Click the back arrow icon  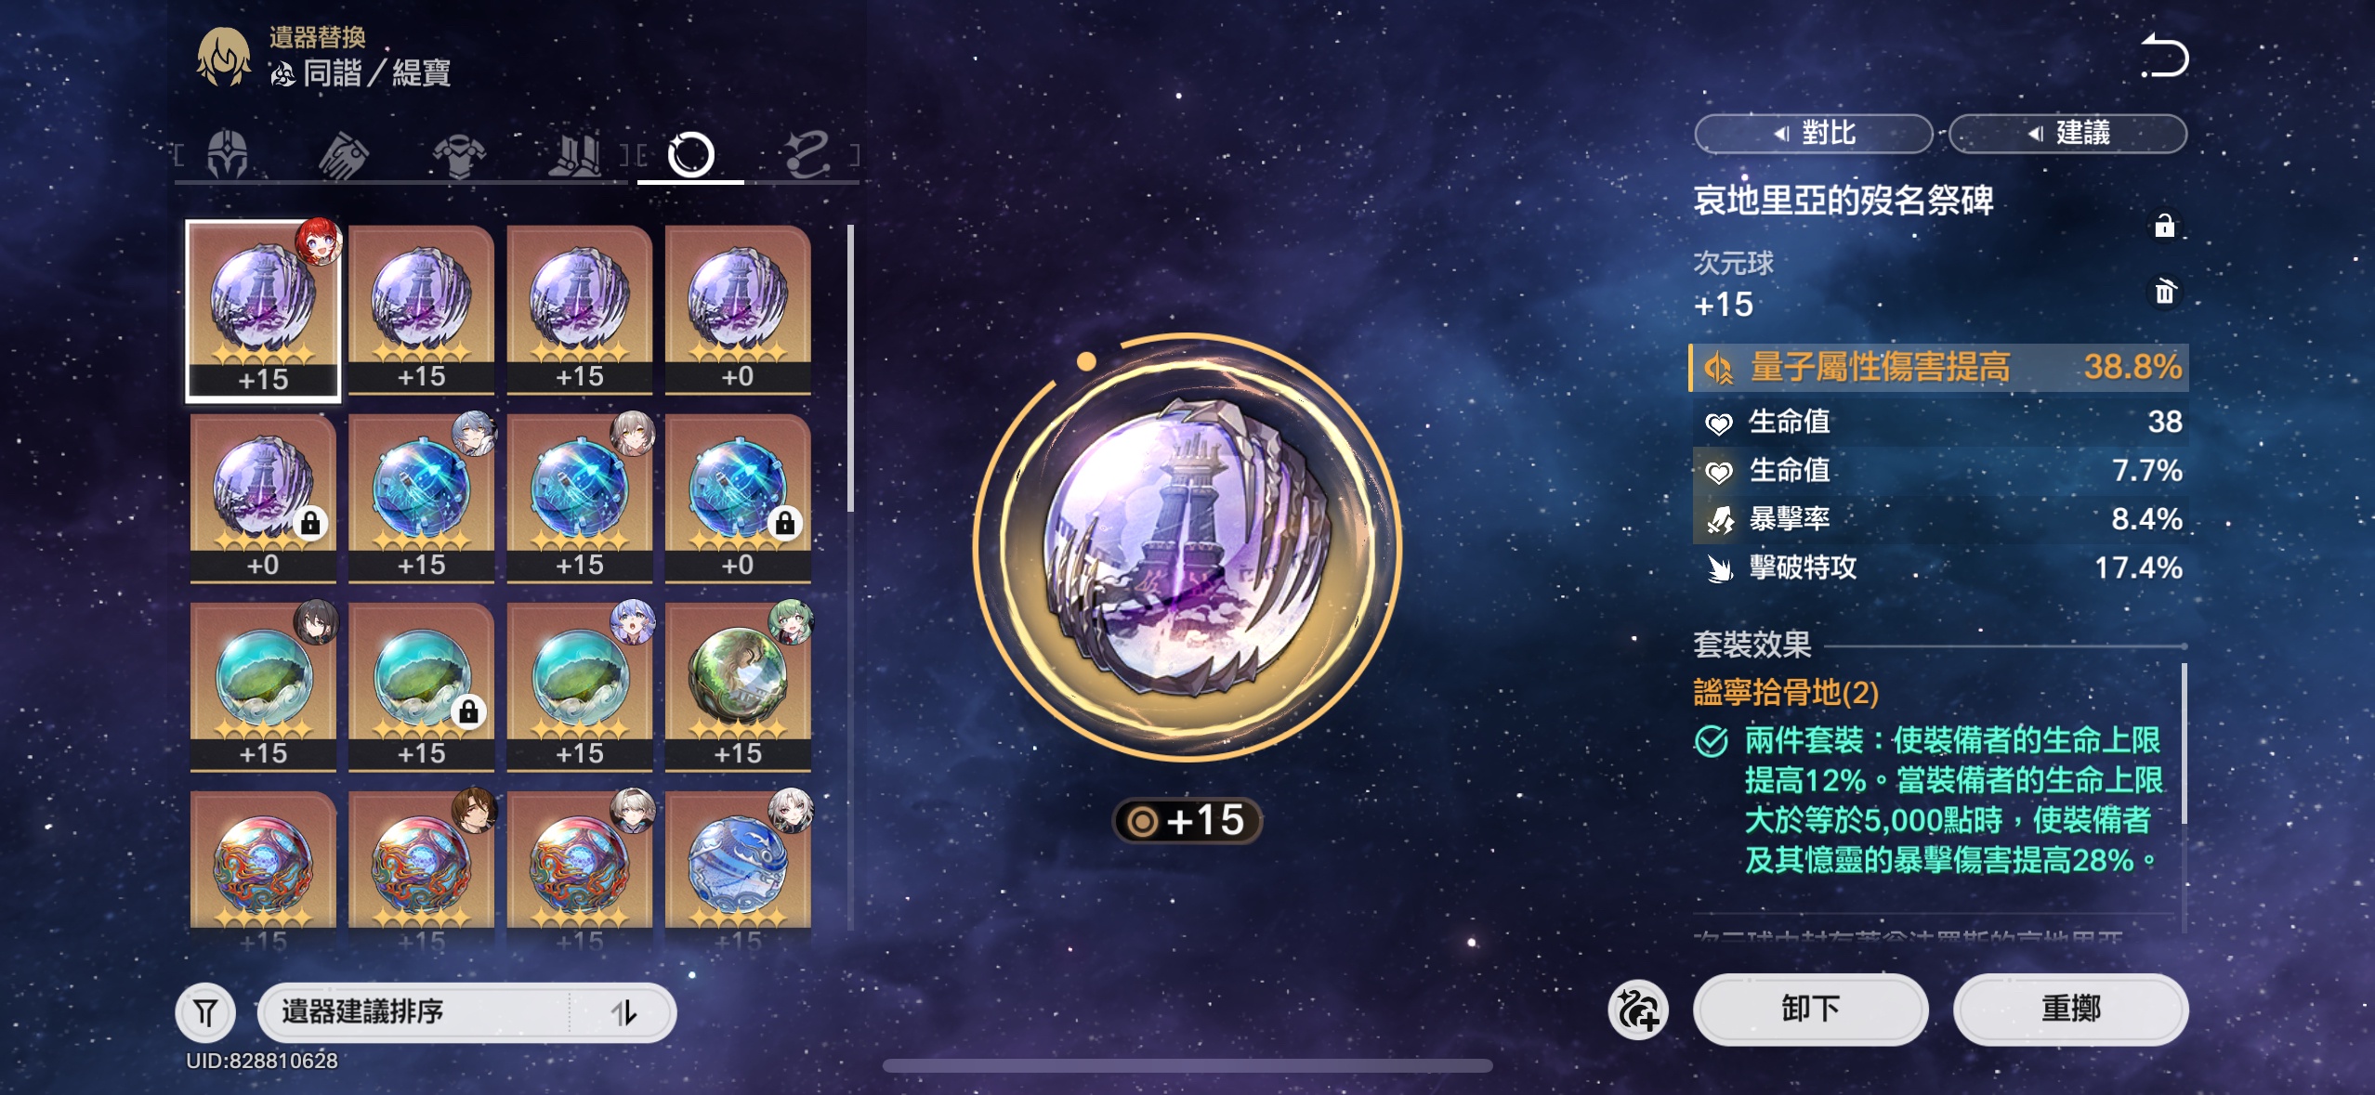pos(2165,56)
